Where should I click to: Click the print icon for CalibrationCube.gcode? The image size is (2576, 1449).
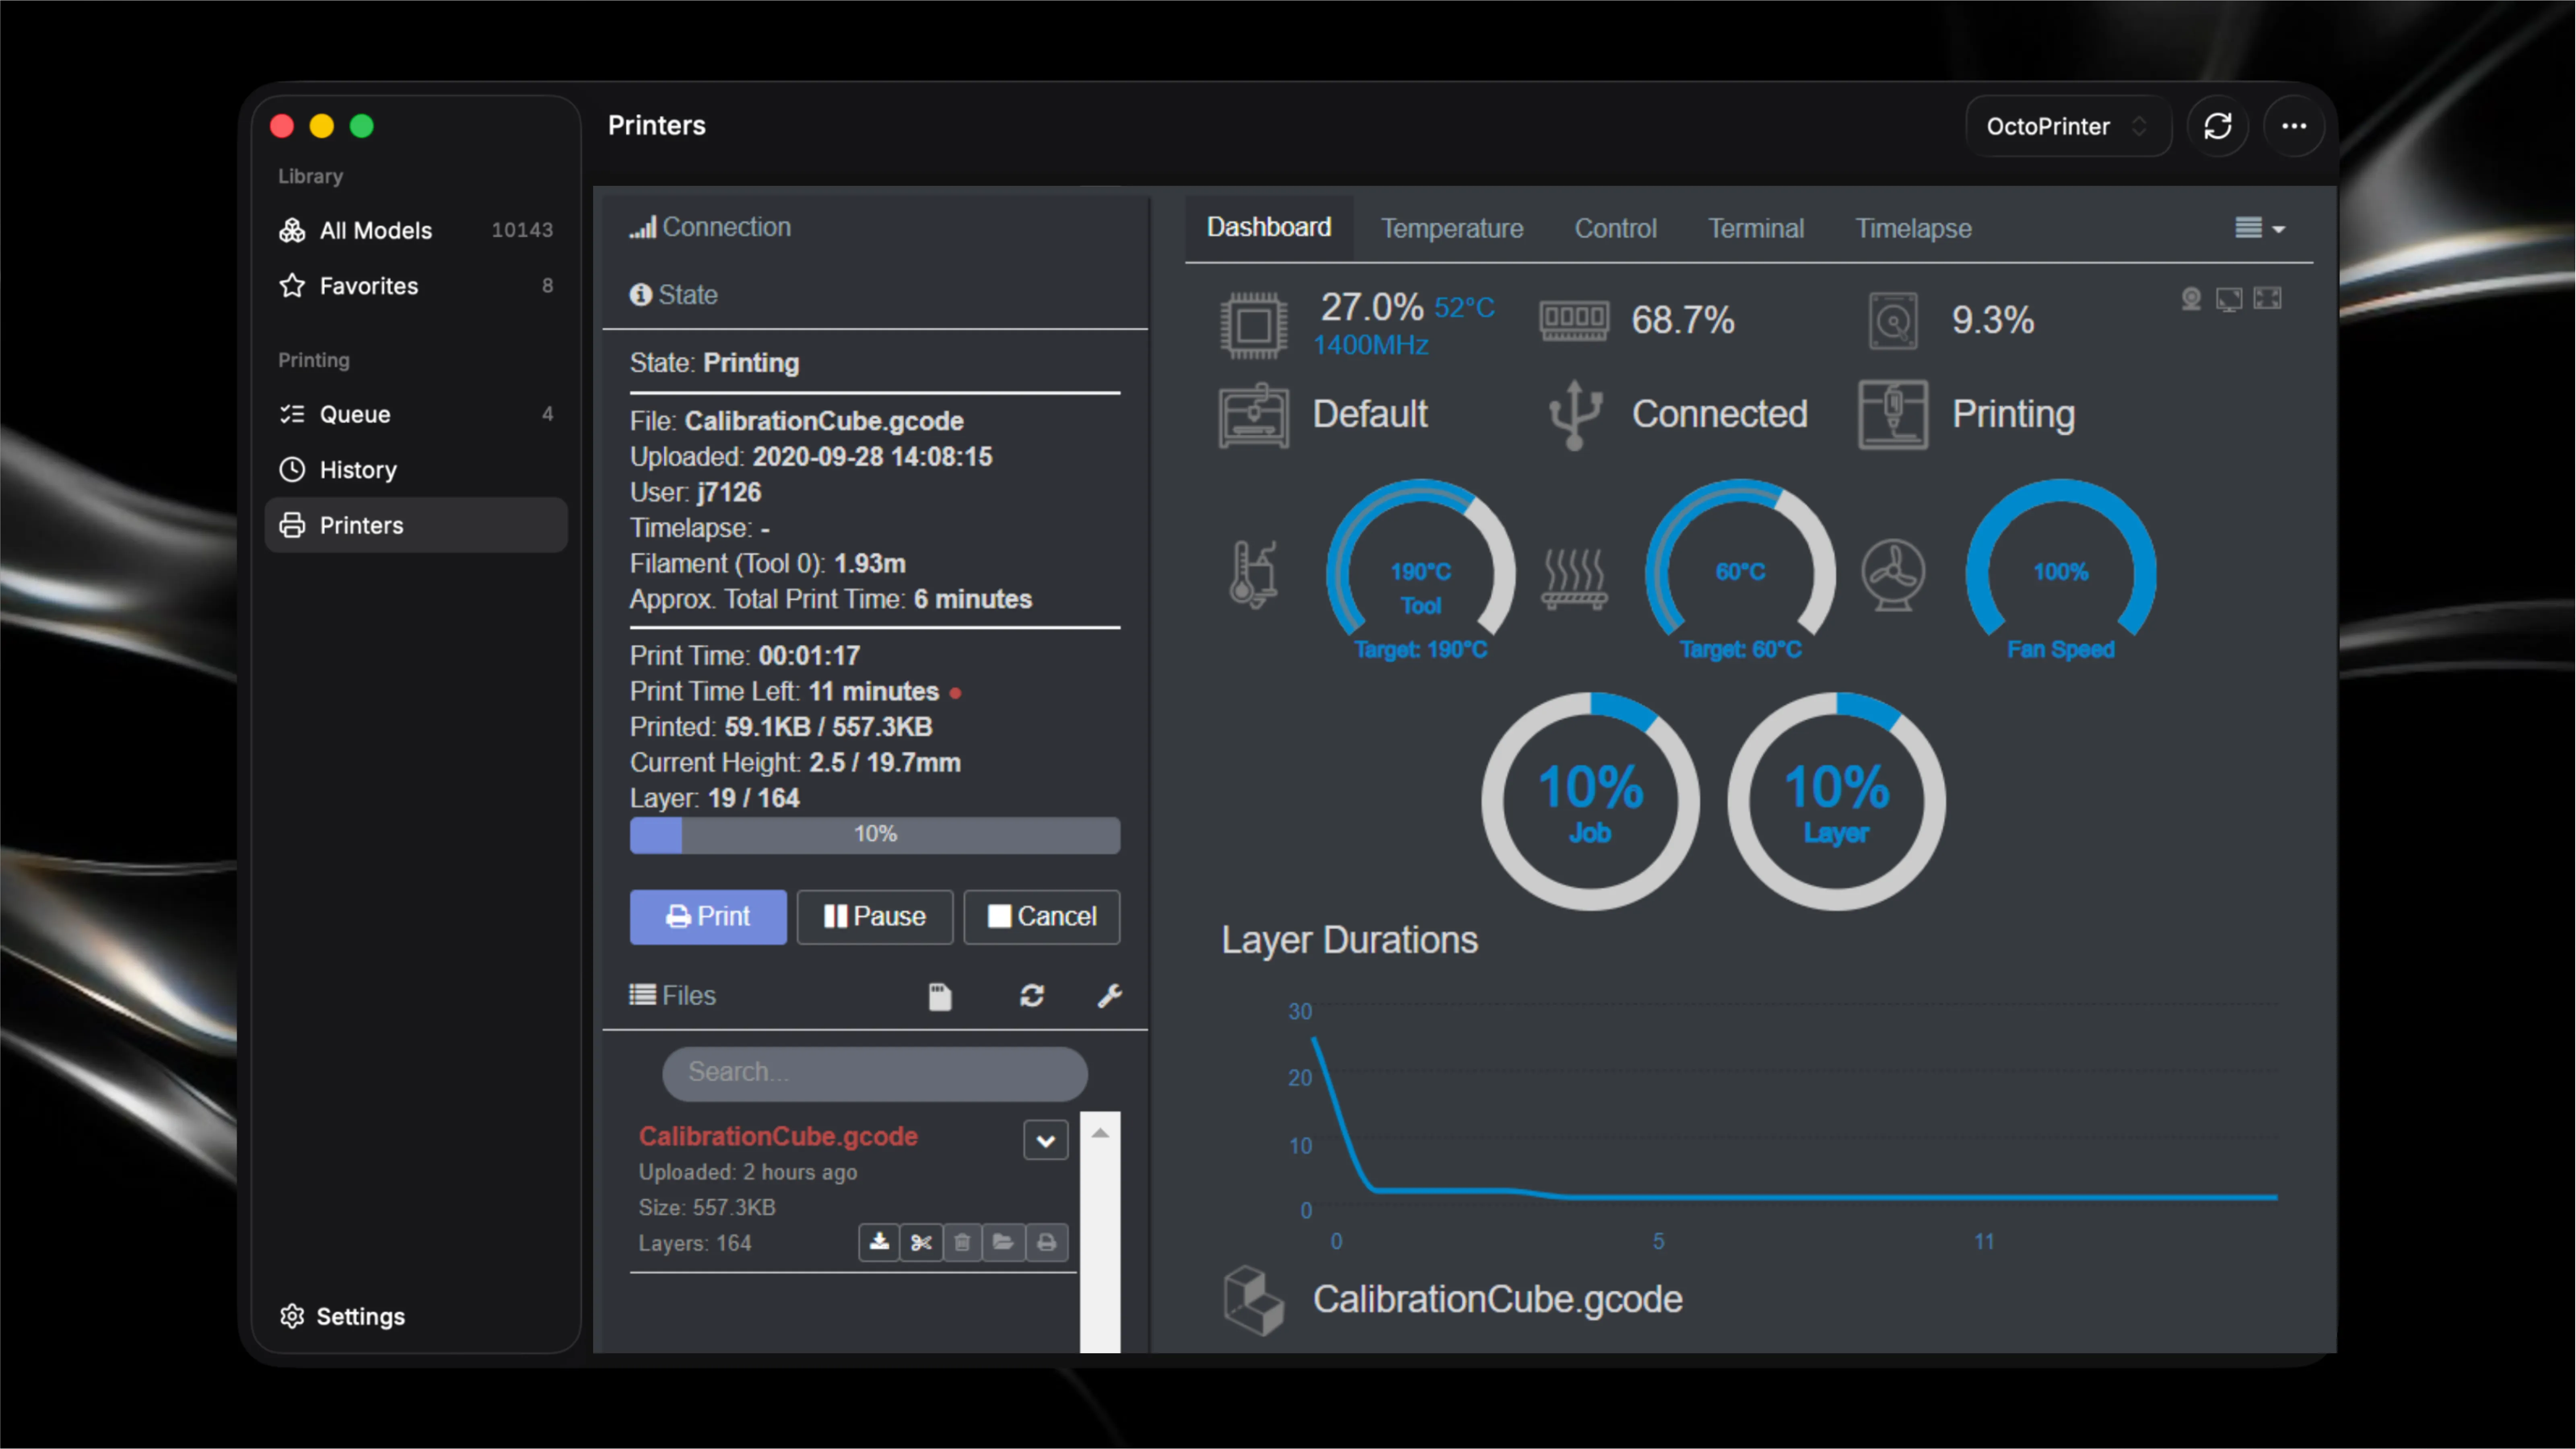click(x=1046, y=1243)
